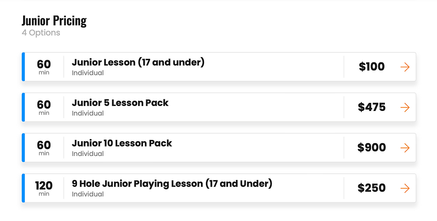Click the 60 min duration on Junior Lesson row
This screenshot has height=221, width=437.
tap(44, 67)
